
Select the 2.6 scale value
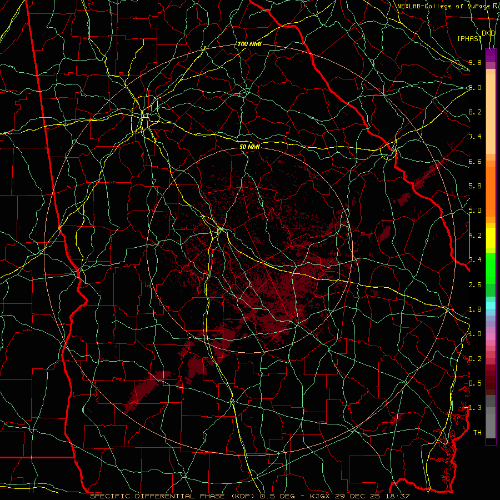475,285
